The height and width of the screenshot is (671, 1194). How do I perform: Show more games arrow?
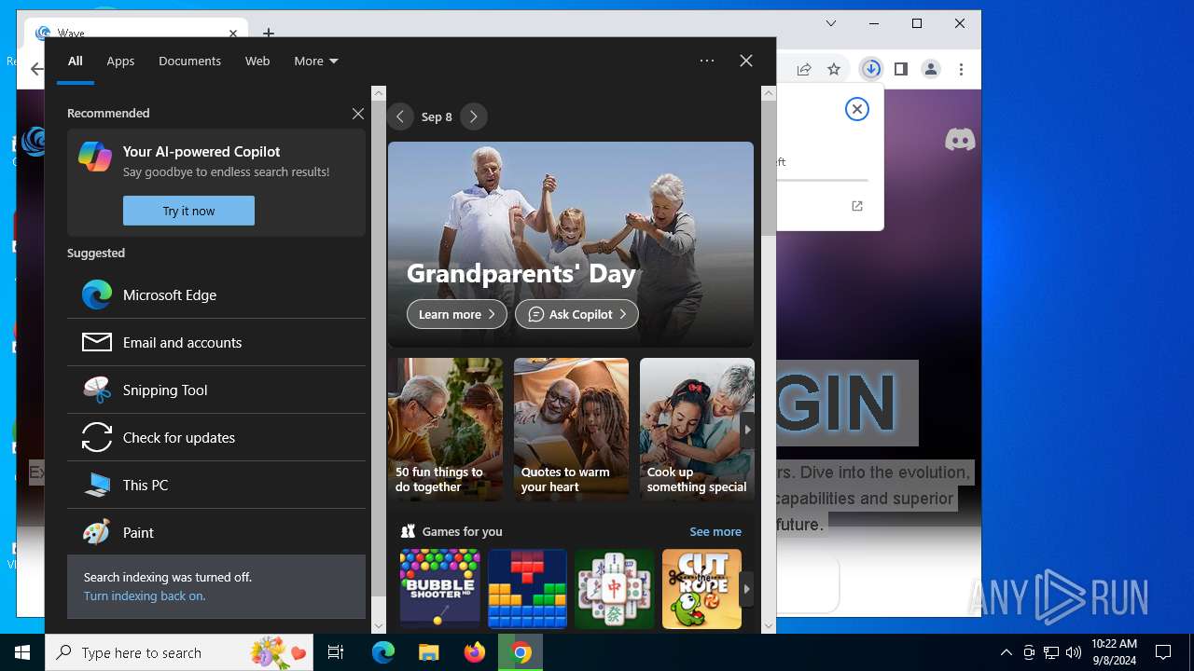coord(746,589)
